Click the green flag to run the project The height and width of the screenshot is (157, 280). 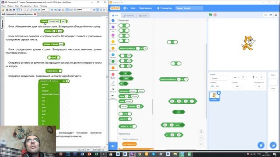coord(210,15)
